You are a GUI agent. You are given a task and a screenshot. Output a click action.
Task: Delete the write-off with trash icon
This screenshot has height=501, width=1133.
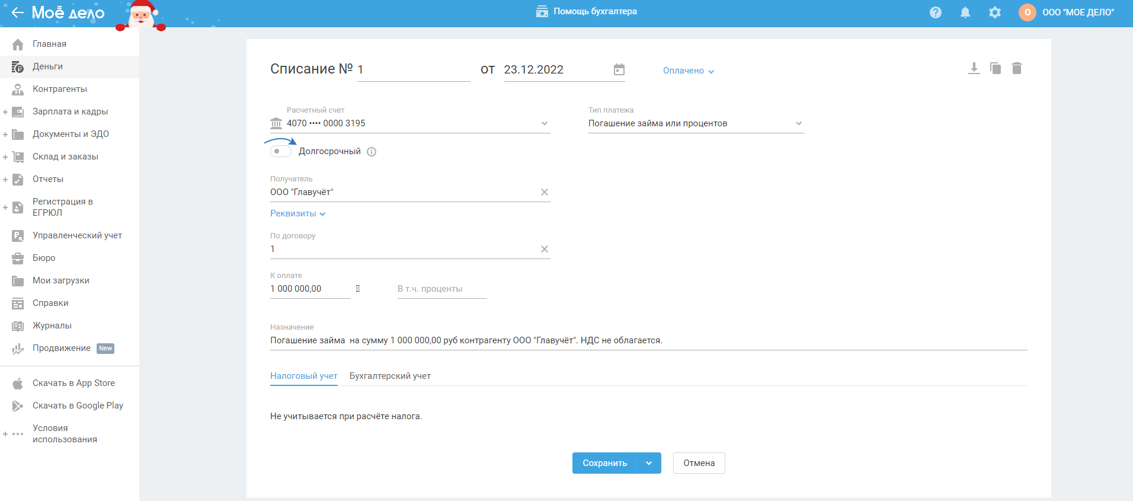coord(1017,68)
